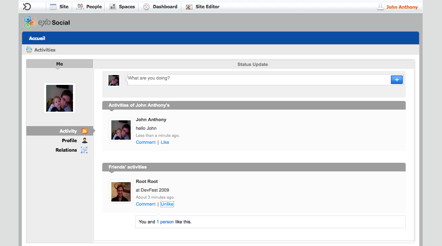Like John Anthony's 'hello John' post
Screen dimensions: 442x246
[x=165, y=143]
